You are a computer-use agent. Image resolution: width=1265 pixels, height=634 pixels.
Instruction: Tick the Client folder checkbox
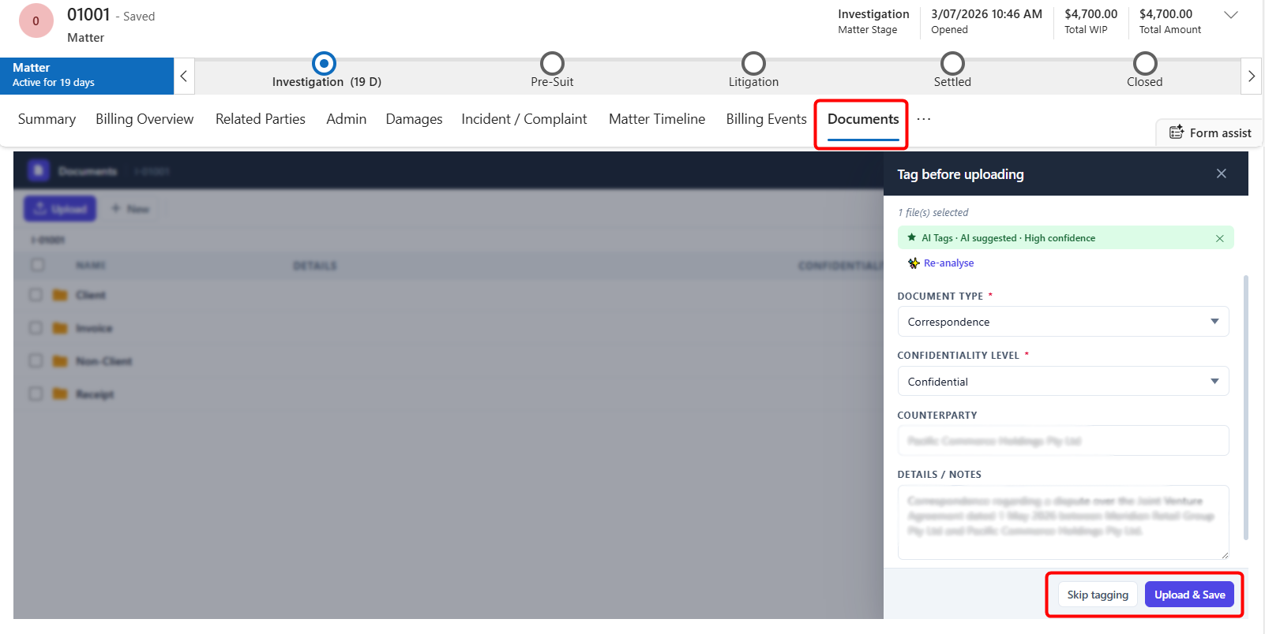36,294
